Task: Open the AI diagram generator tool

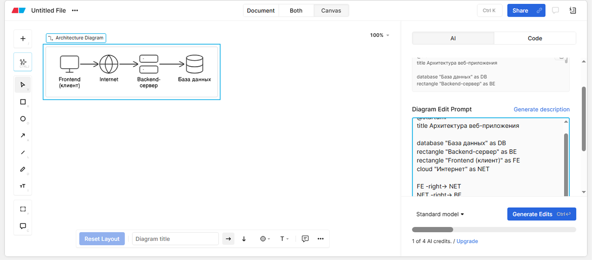Action: [23, 62]
